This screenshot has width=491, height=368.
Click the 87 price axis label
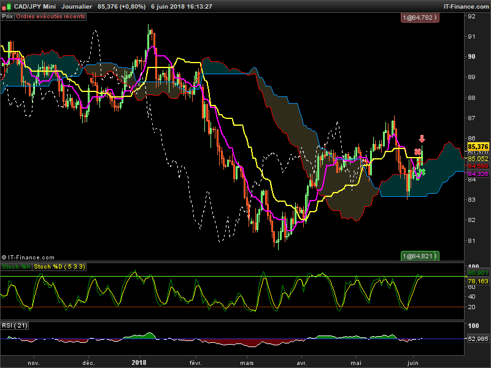click(x=471, y=118)
